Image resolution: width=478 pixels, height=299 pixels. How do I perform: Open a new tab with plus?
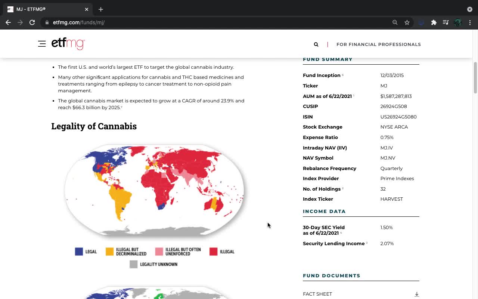pos(101,9)
